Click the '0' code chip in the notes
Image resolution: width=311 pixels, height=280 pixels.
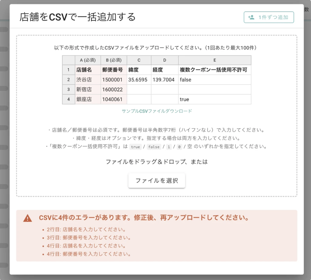pyautogui.click(x=179, y=147)
